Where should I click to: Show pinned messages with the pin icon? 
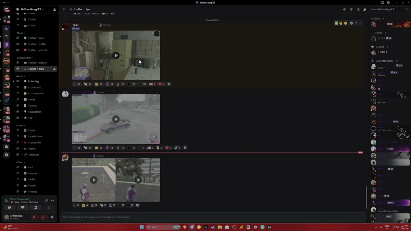click(358, 9)
